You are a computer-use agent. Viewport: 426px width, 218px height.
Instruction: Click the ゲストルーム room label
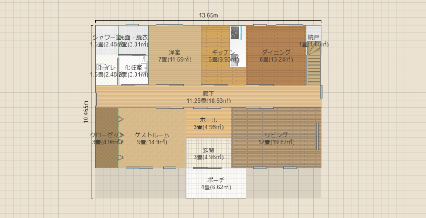(152, 135)
